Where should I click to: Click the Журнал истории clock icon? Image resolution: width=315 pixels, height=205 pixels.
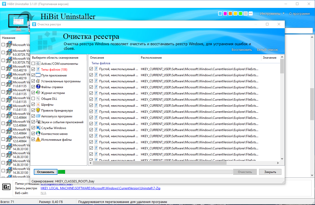(38, 93)
